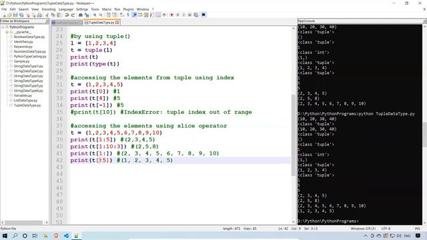
Task: Open the Replace toolbar icon
Action: (x=87, y=15)
